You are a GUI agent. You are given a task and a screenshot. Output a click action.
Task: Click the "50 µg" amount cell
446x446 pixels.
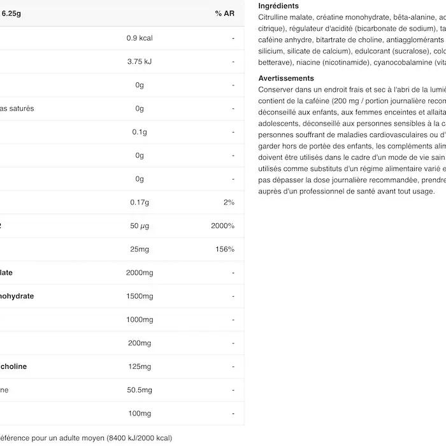[140, 226]
